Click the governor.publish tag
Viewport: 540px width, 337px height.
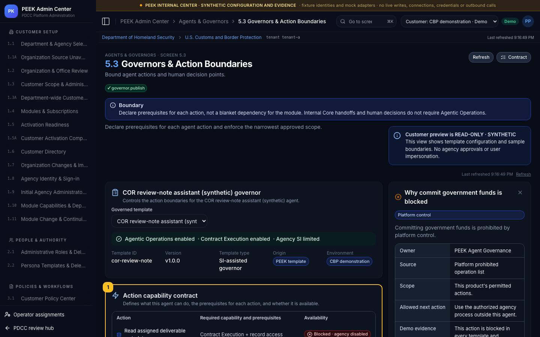coord(126,88)
